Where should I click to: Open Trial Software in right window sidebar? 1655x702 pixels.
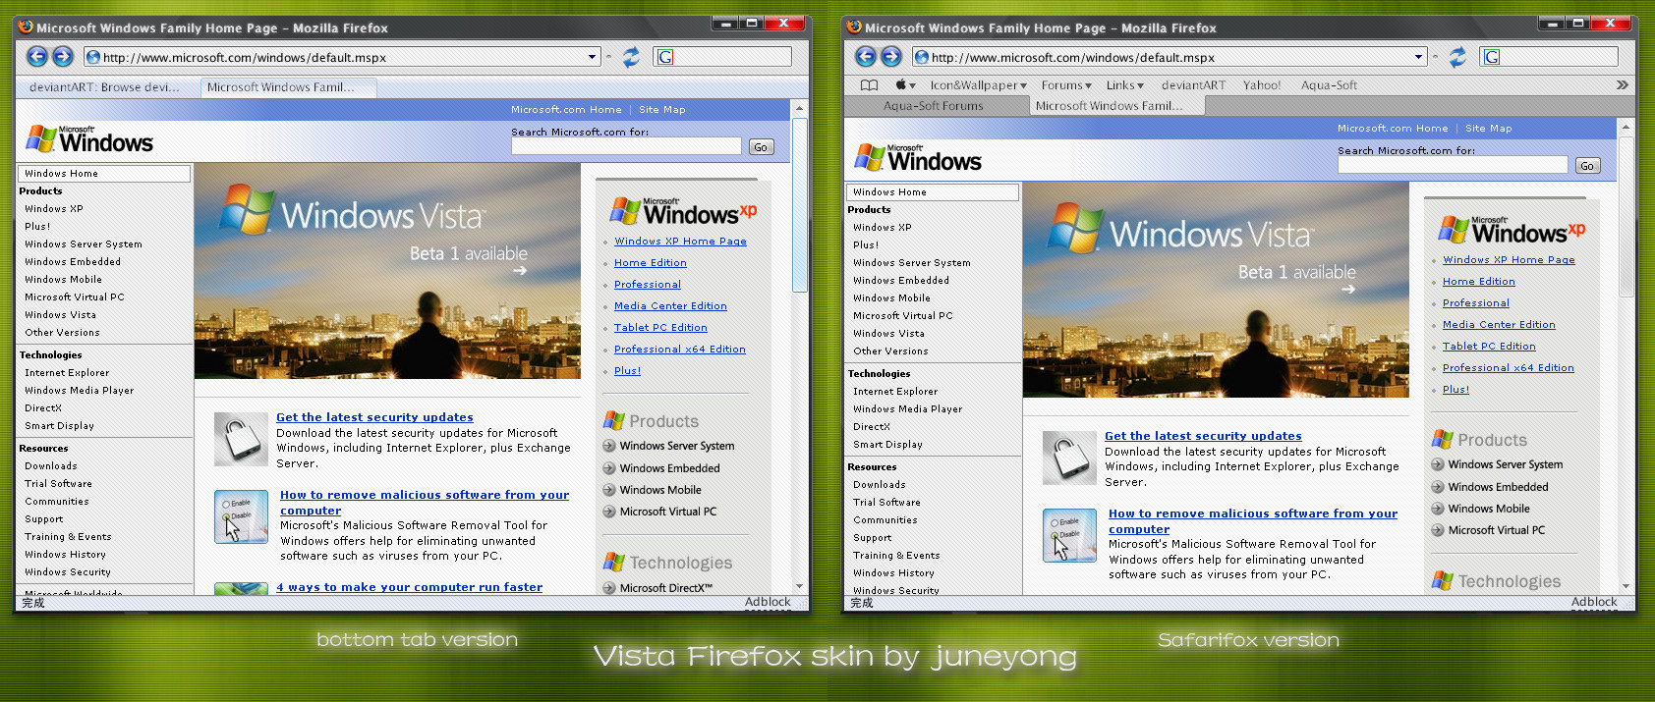coord(886,503)
